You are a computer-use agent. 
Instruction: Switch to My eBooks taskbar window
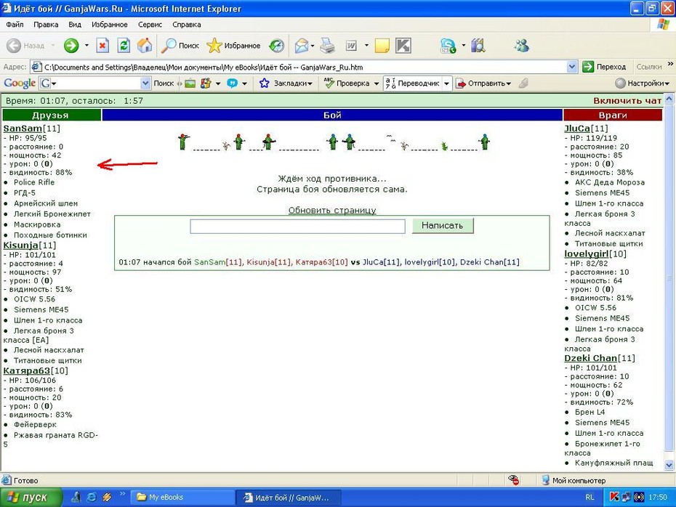click(182, 497)
